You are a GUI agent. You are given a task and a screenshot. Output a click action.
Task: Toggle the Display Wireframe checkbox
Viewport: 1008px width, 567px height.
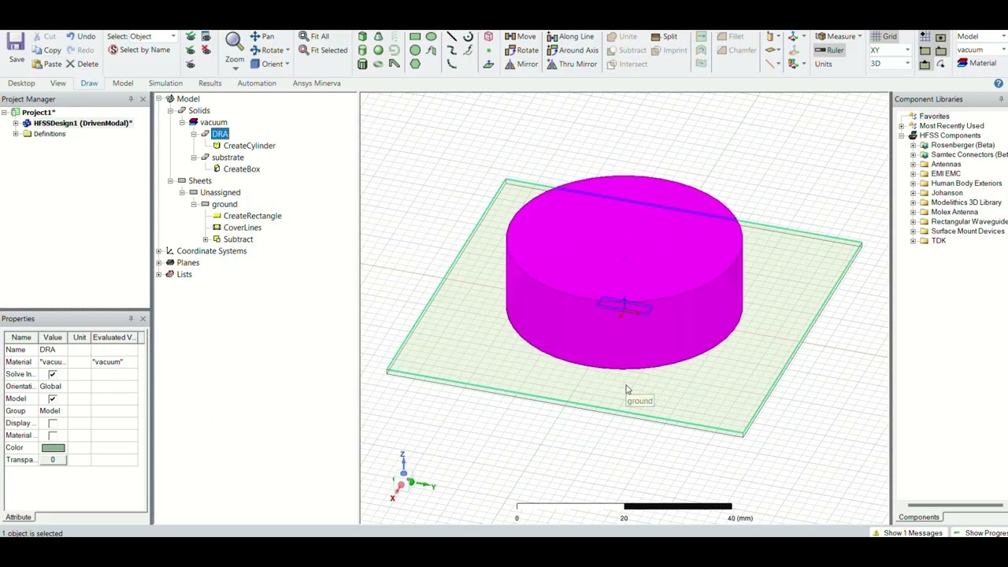[53, 423]
